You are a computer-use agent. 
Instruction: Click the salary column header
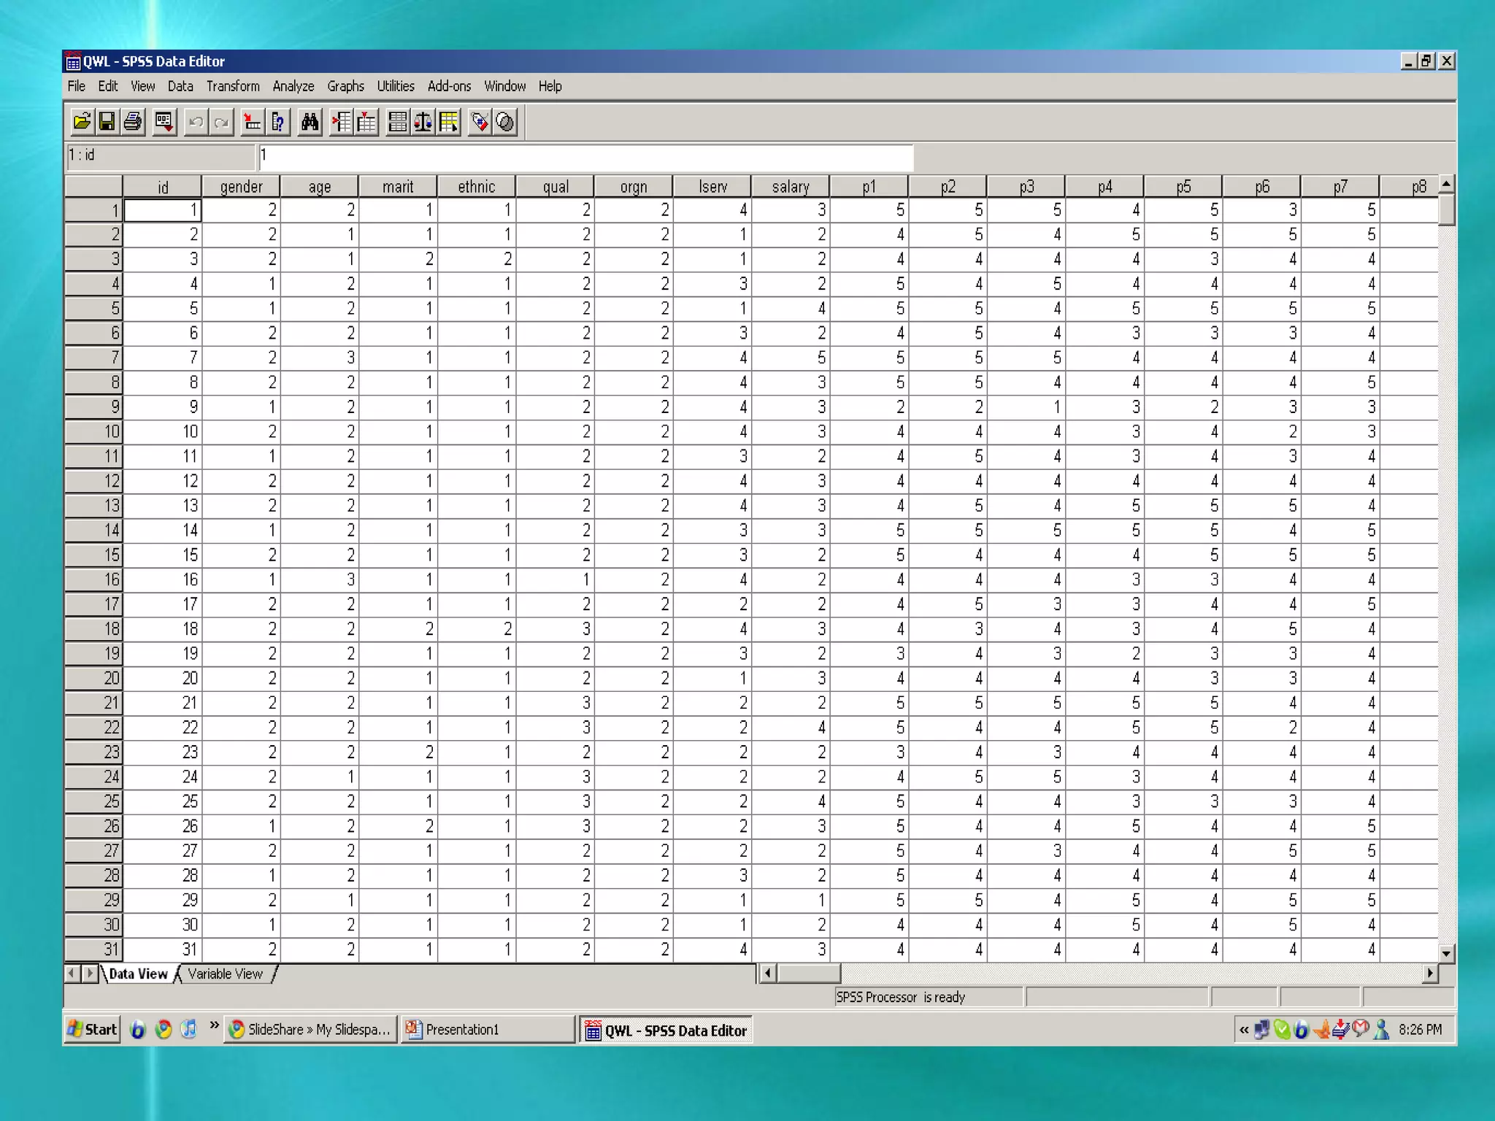[791, 187]
